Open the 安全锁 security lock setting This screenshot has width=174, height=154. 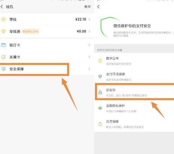(x=134, y=92)
